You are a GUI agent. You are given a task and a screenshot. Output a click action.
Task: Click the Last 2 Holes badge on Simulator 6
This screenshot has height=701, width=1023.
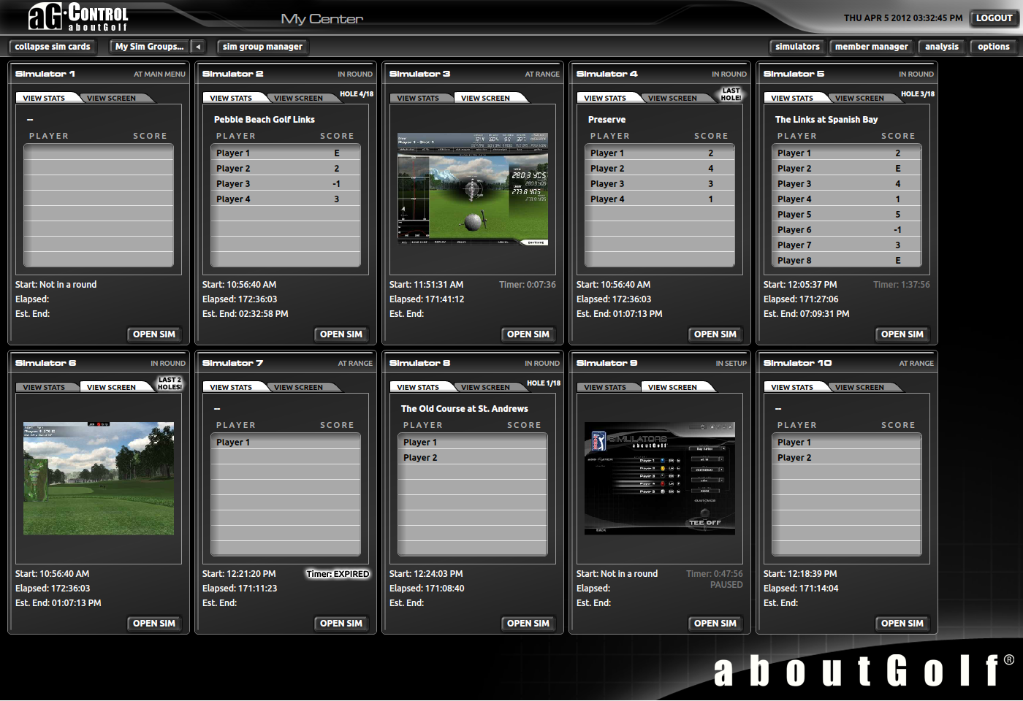[170, 383]
